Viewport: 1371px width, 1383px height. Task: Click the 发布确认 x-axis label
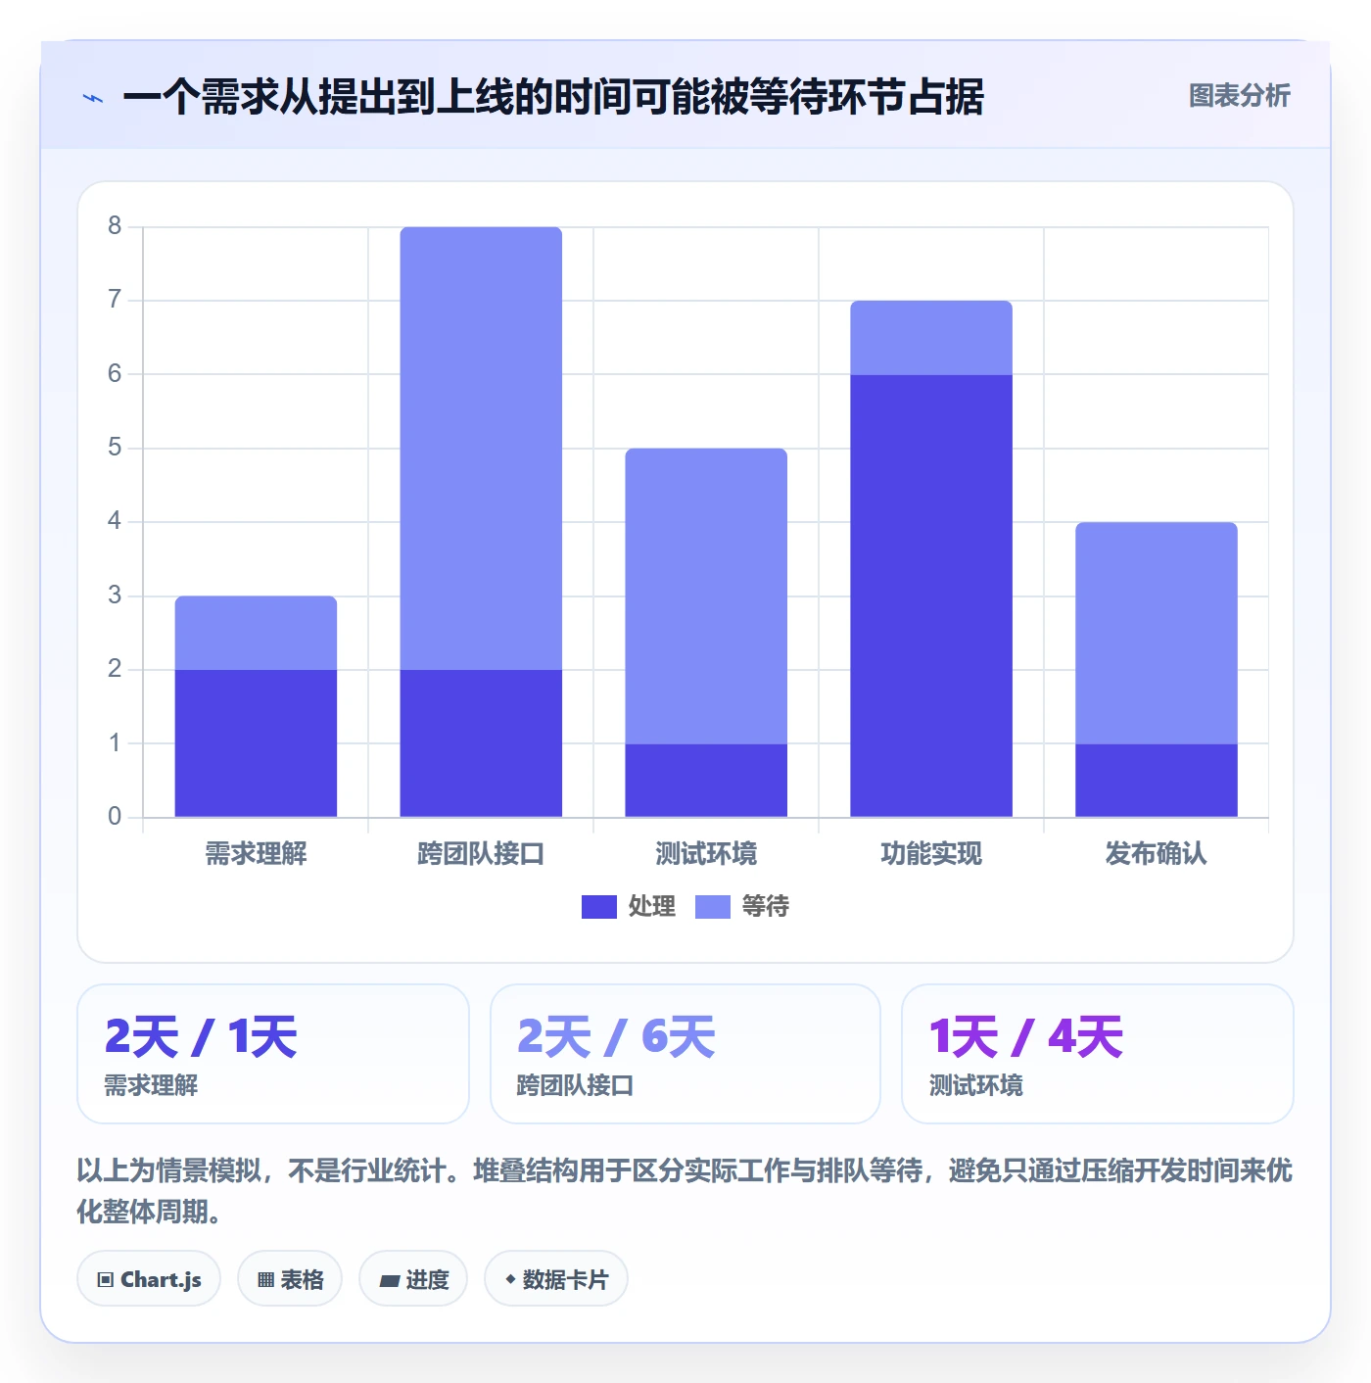[x=1157, y=854]
